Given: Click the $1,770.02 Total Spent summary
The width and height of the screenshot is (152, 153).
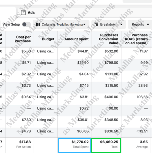Looking at the screenshot, I should coord(74,145).
